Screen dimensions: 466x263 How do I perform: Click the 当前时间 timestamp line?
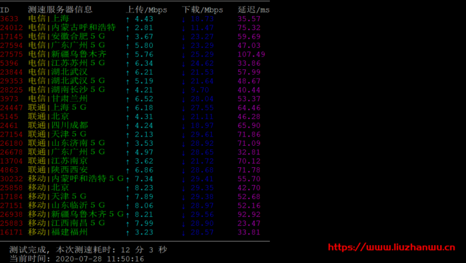(77, 258)
